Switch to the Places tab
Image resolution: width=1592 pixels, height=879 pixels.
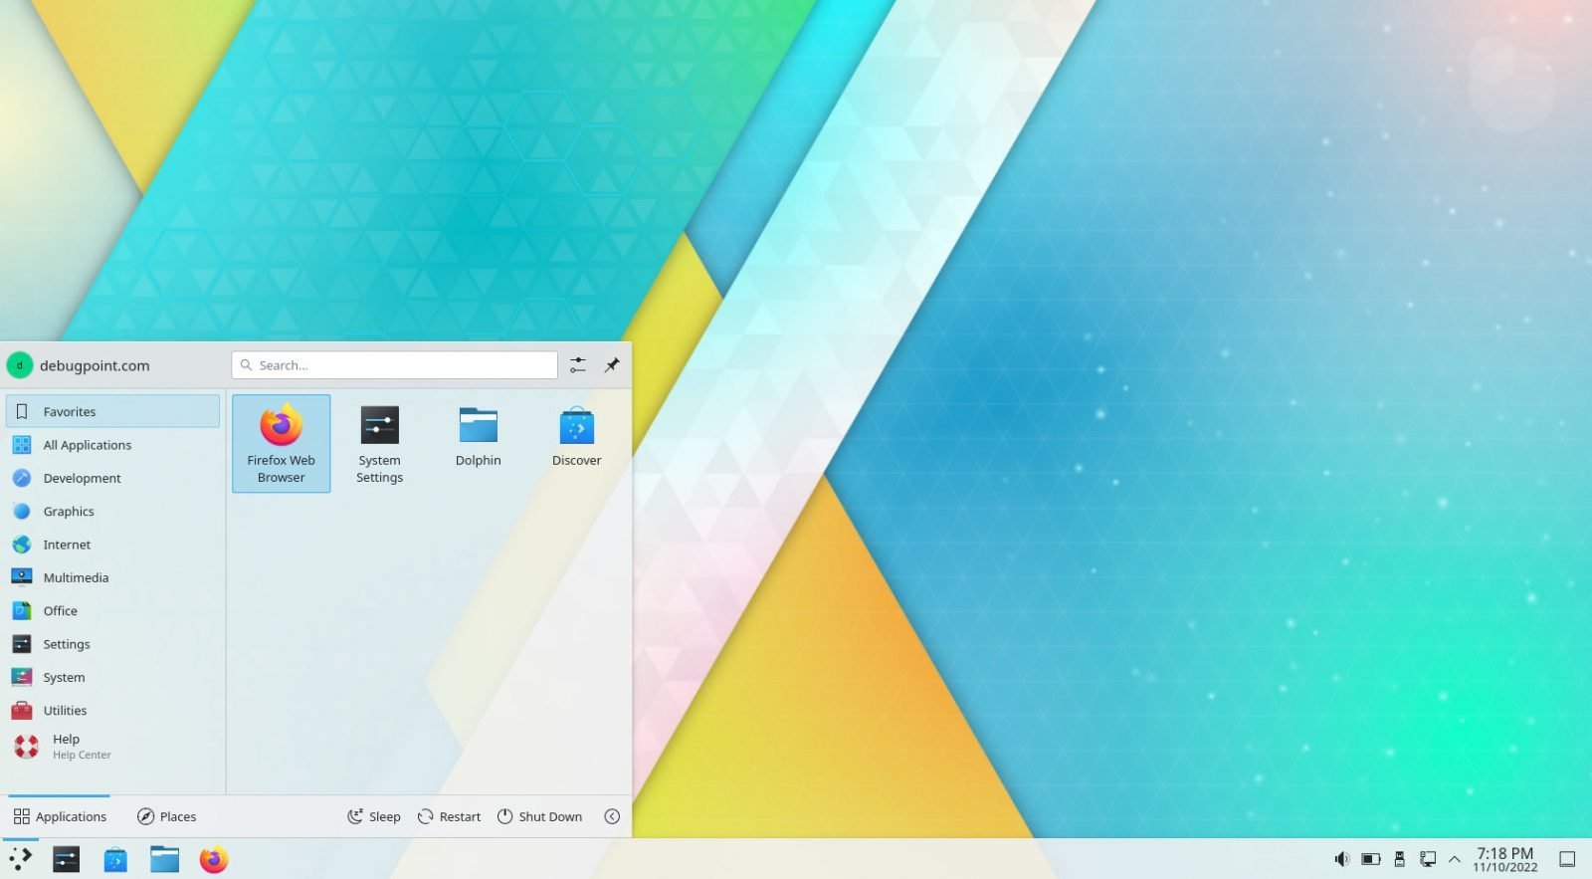pyautogui.click(x=166, y=816)
